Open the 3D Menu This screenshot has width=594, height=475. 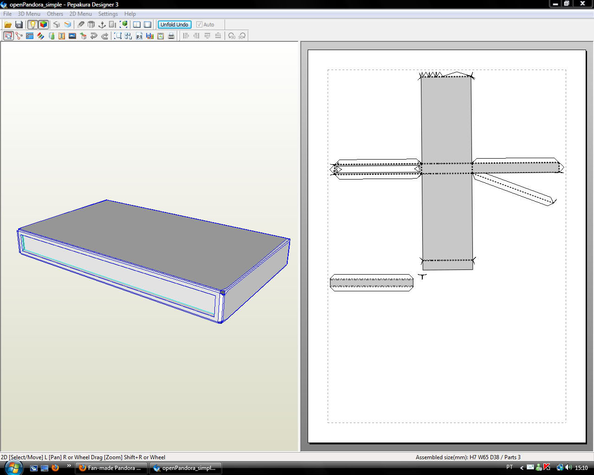tap(29, 14)
